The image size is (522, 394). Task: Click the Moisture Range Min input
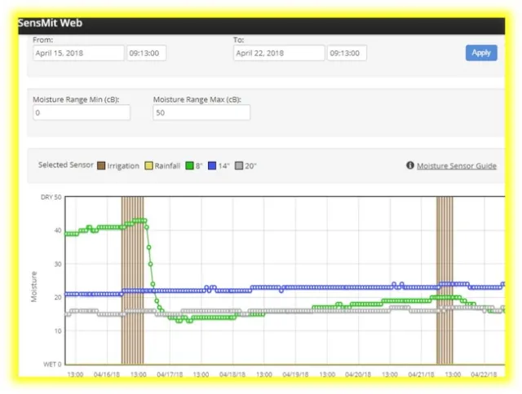[82, 112]
